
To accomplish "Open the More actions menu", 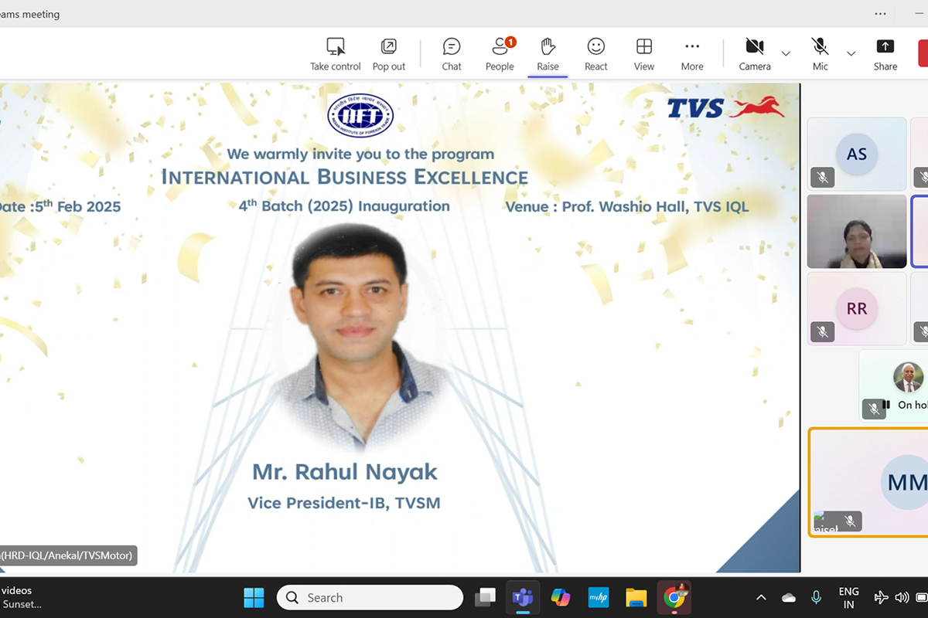I will click(x=692, y=54).
